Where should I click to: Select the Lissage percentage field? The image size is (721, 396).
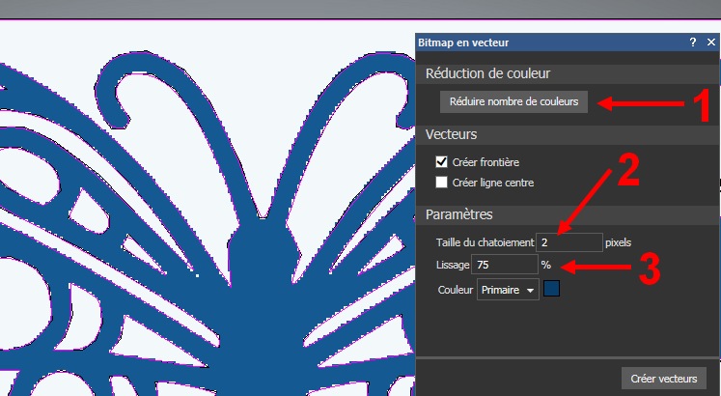pos(504,264)
